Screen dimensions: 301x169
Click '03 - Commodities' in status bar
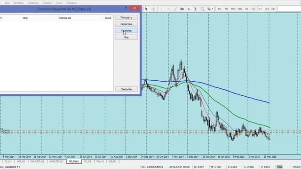click(x=152, y=167)
